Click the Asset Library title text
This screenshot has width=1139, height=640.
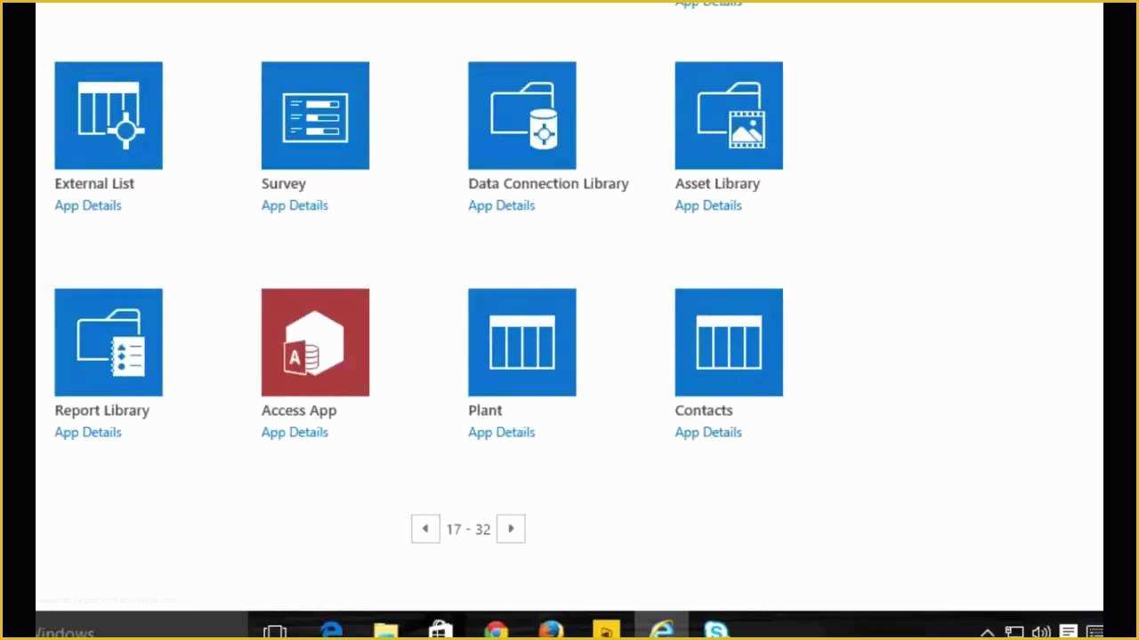[x=717, y=184]
